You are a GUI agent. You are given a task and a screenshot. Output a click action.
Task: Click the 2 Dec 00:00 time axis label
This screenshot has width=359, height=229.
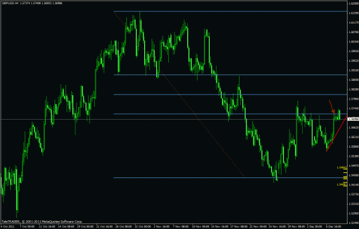[314, 227]
